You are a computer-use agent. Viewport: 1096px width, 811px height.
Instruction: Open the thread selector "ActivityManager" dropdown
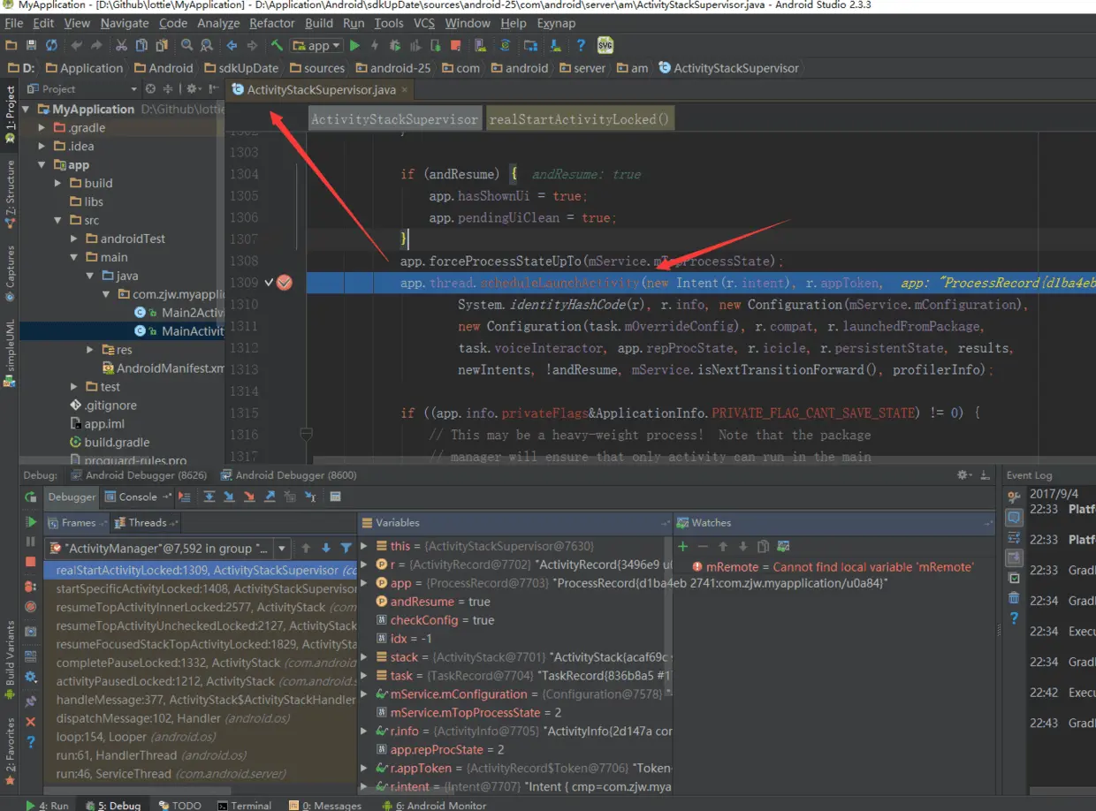(168, 549)
